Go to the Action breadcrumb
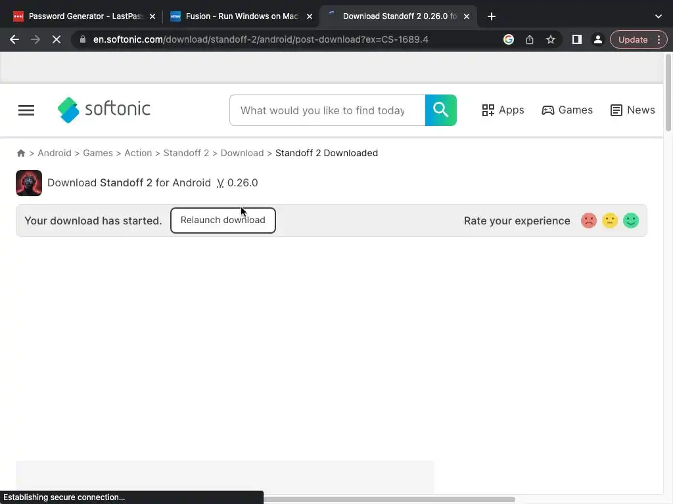This screenshot has height=504, width=673. pos(138,153)
